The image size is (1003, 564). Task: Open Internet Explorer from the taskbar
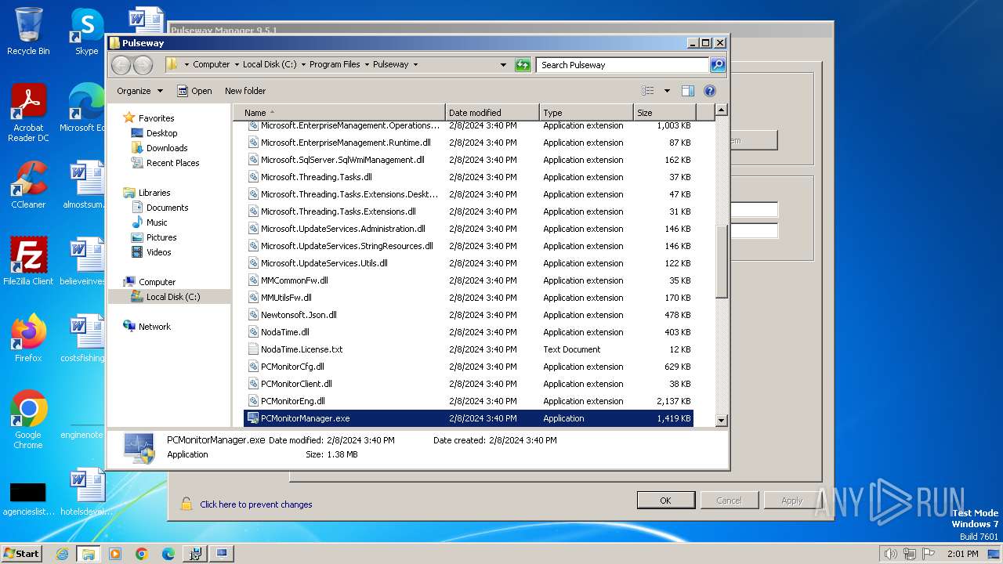coord(62,554)
